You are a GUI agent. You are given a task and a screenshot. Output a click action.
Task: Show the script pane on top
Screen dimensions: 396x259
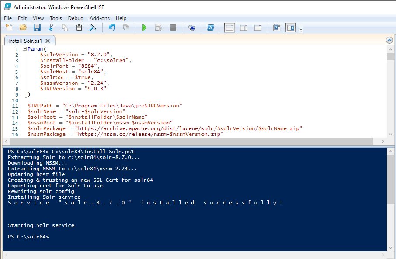coord(229,27)
